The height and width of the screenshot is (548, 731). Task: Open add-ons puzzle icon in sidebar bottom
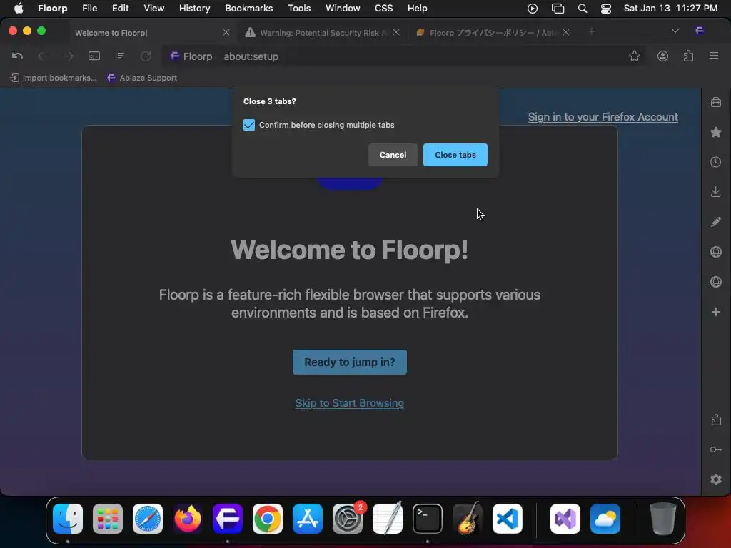[715, 420]
